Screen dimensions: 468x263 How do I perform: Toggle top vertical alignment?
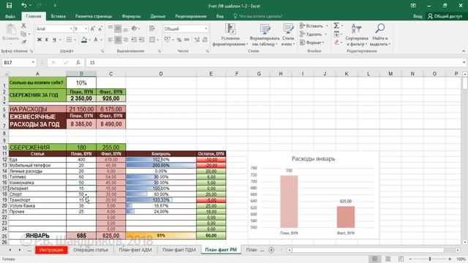tap(110, 28)
